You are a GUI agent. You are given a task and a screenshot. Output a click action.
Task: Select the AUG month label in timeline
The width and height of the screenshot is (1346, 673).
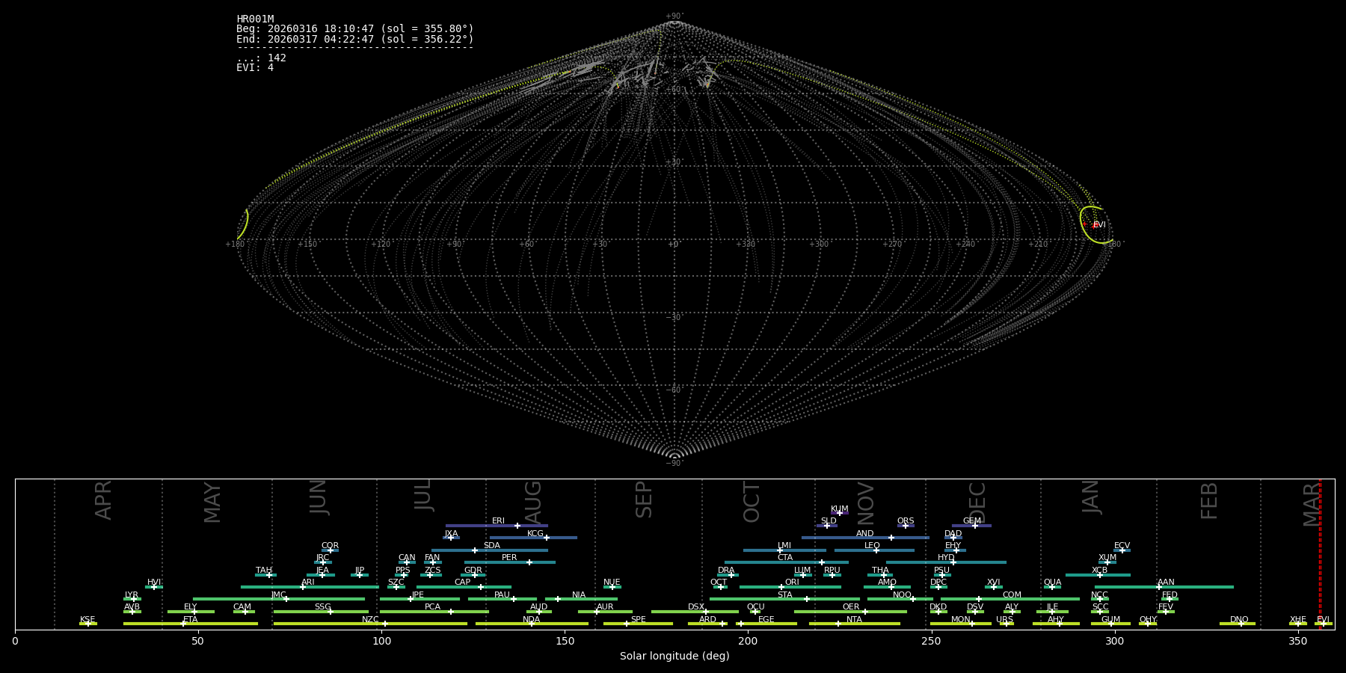(x=533, y=503)
